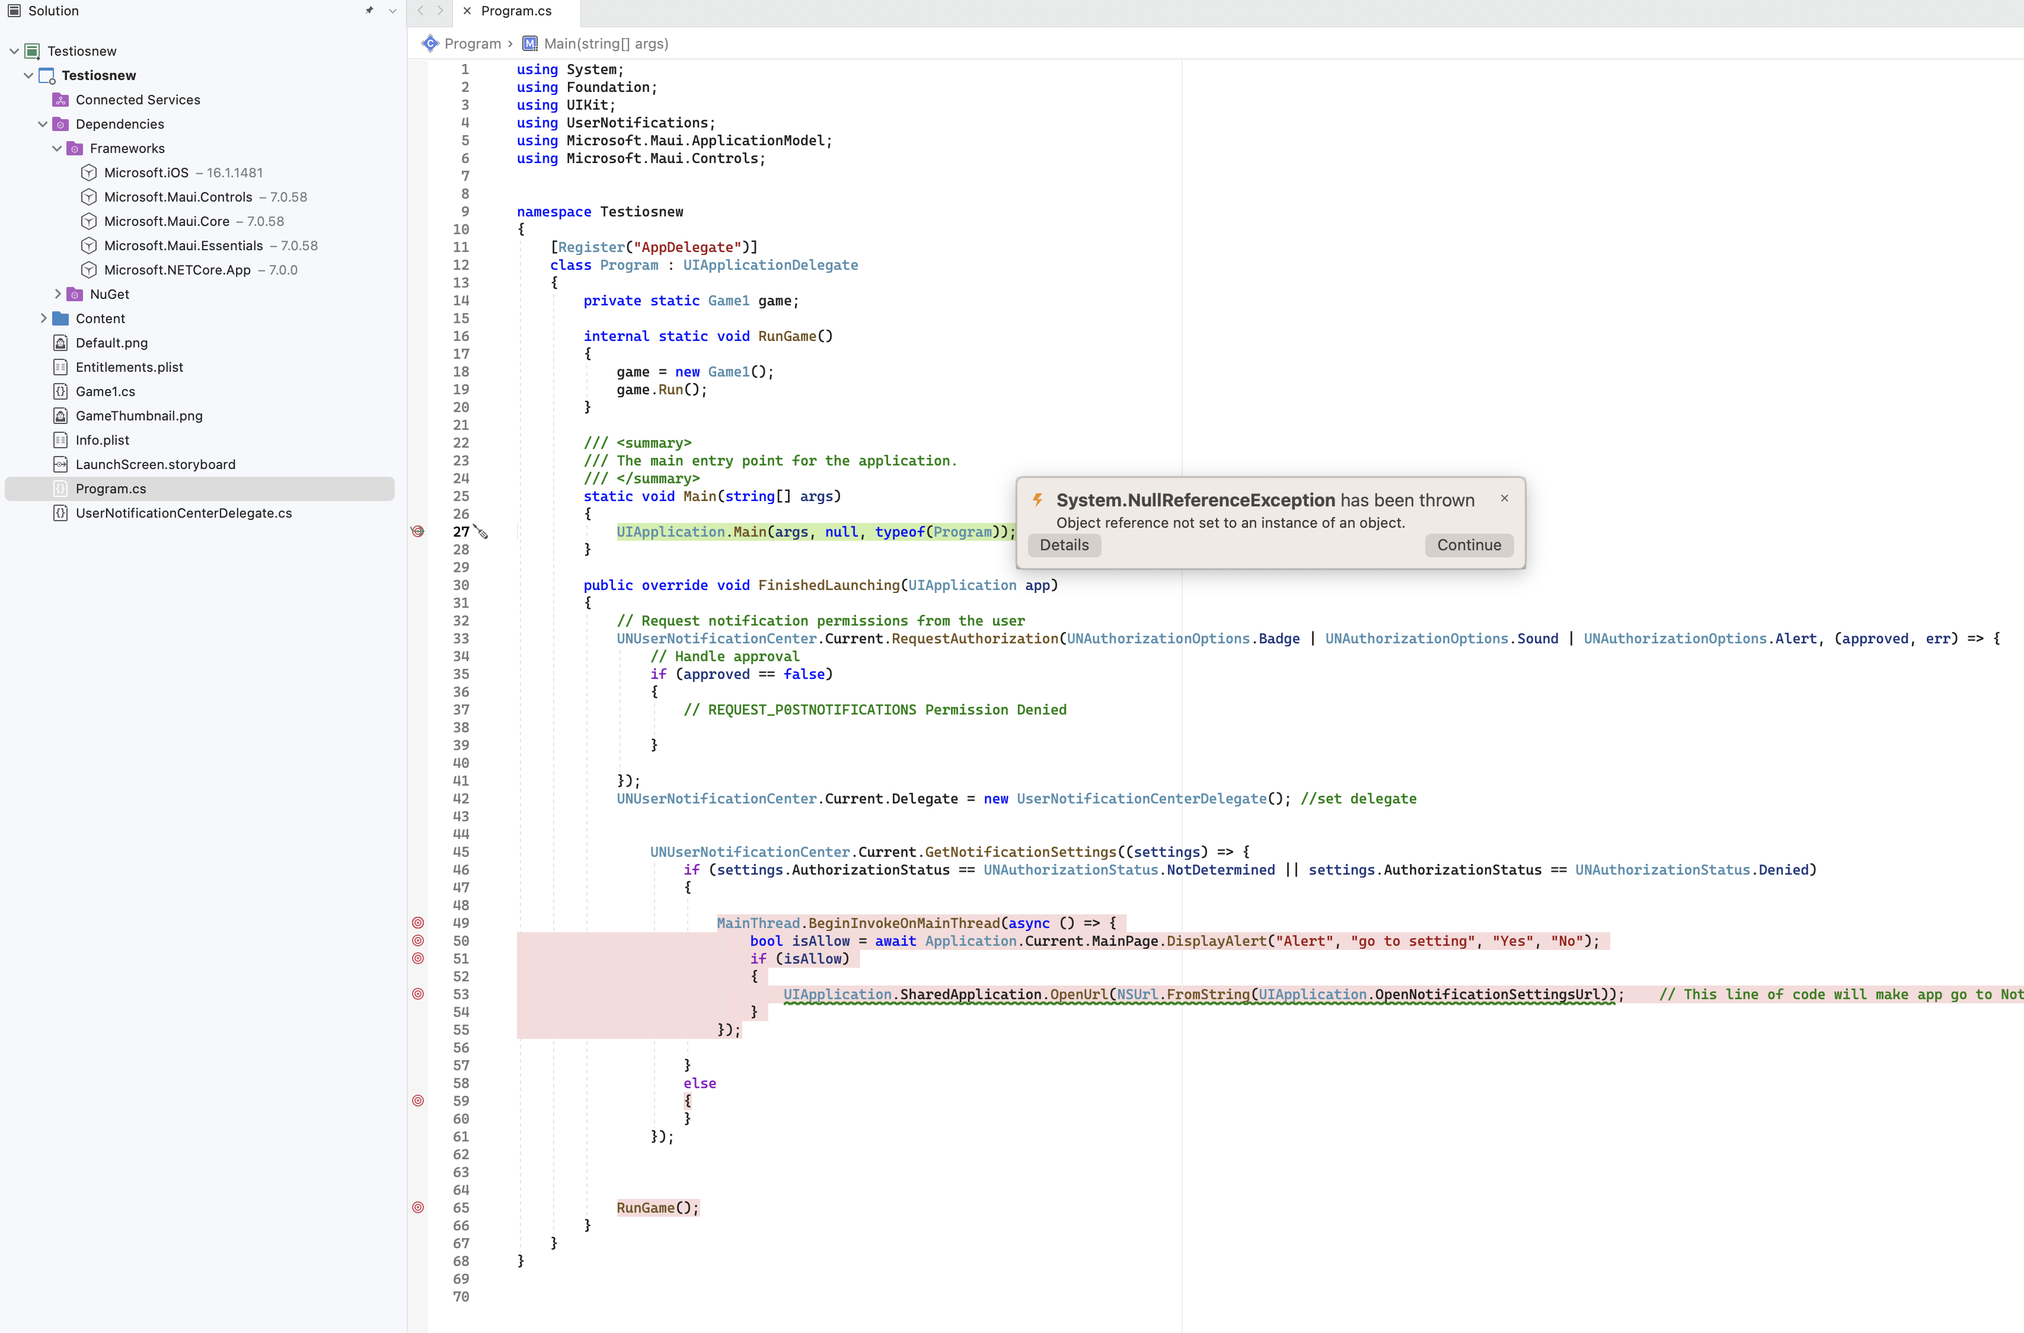Click the UIApplicationDelegate type on line 12
Screen dimensions: 2024x1333
771,266
